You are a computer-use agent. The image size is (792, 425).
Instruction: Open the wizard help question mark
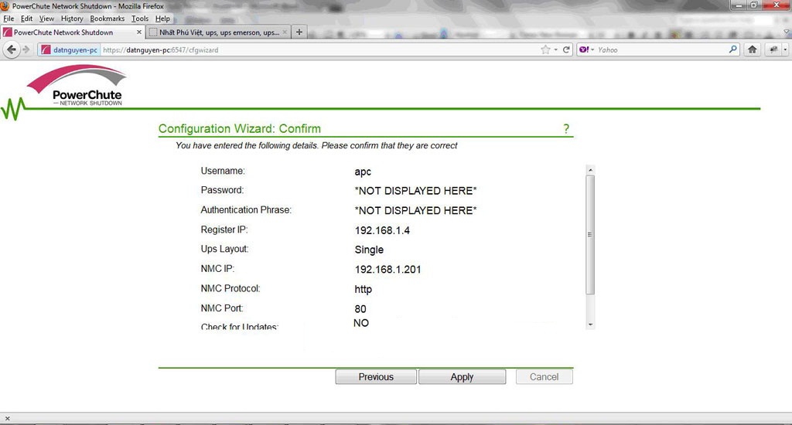pyautogui.click(x=566, y=129)
